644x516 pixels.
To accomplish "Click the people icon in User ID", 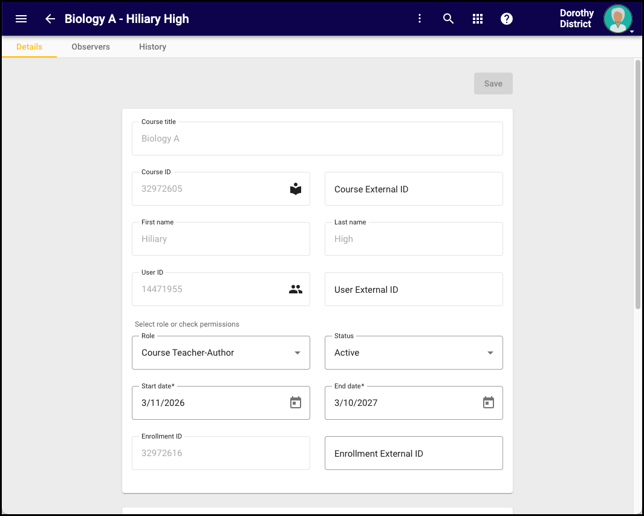I will (x=296, y=289).
